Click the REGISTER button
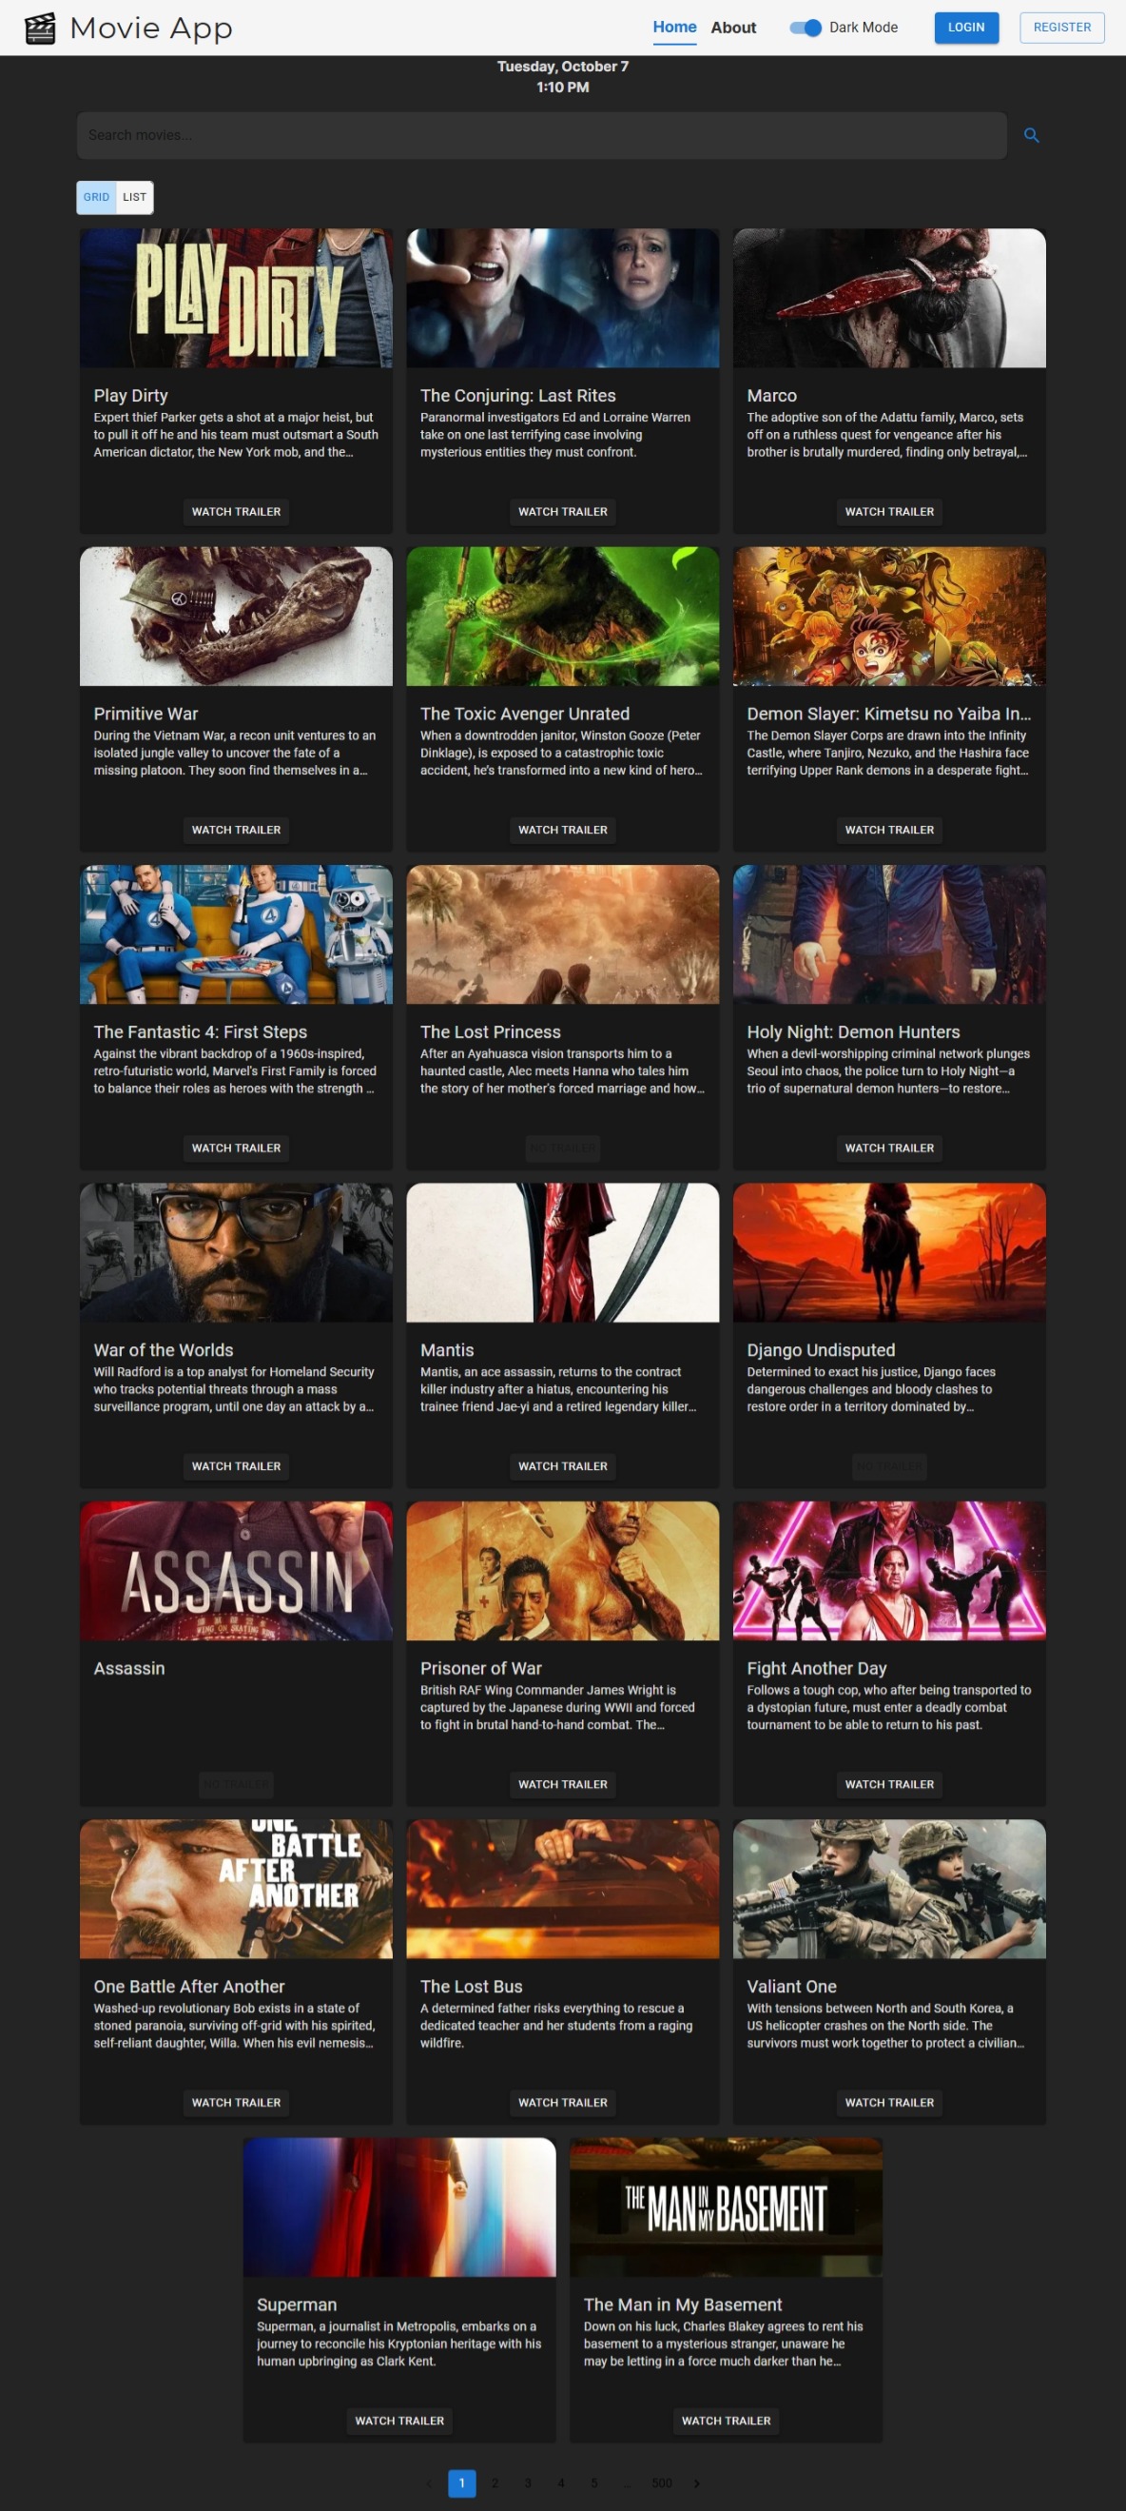This screenshot has height=2511, width=1126. pos(1060,28)
